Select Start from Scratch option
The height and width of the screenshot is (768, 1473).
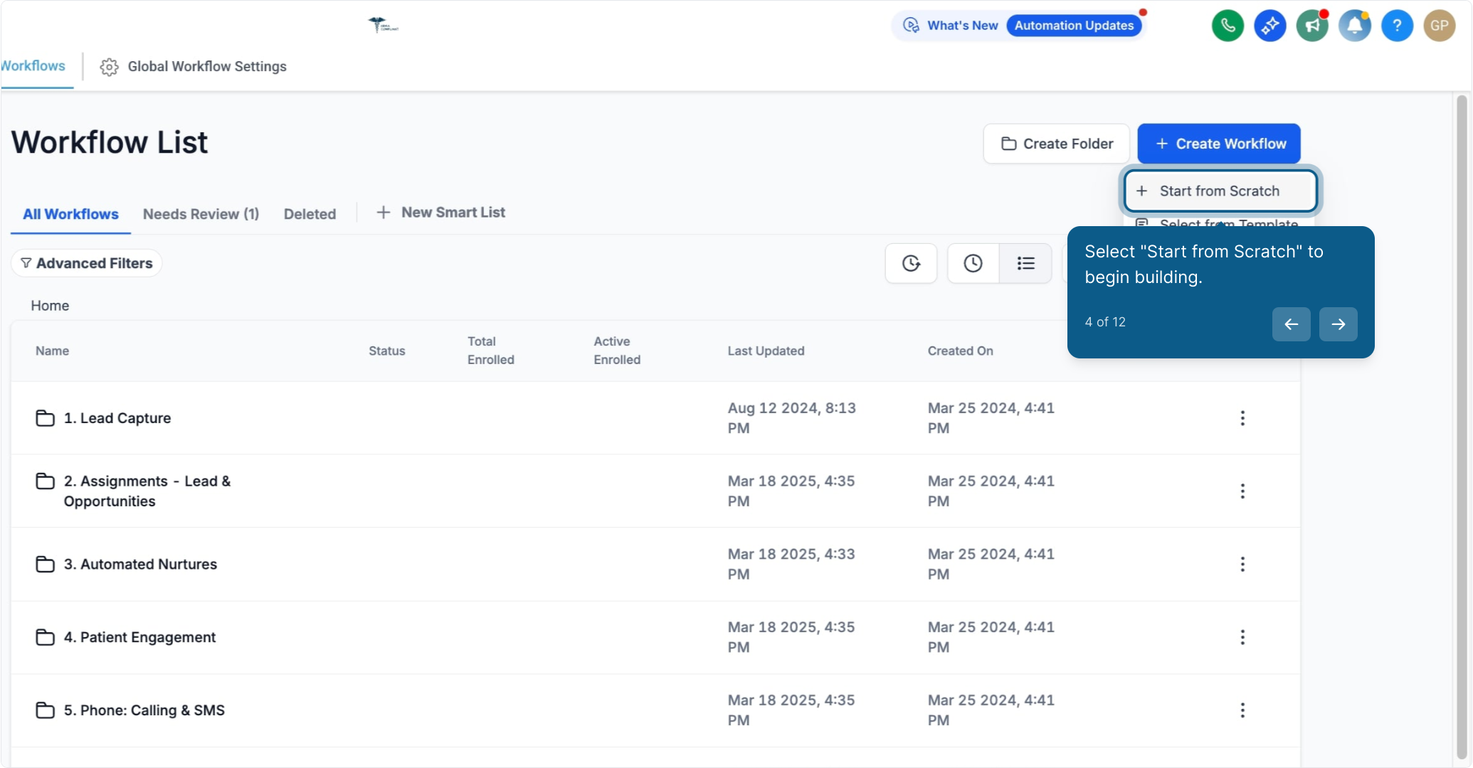coord(1220,191)
